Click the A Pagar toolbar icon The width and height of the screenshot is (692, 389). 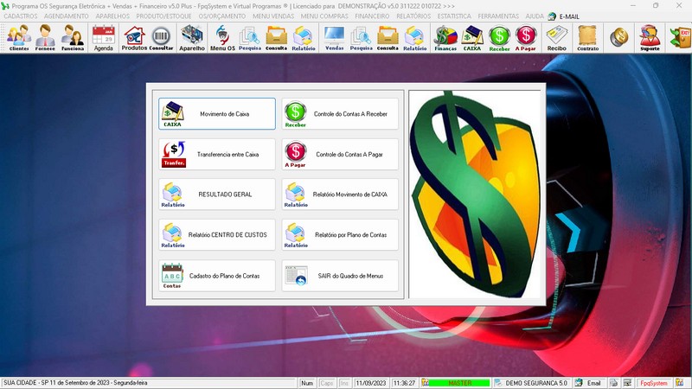(526, 37)
